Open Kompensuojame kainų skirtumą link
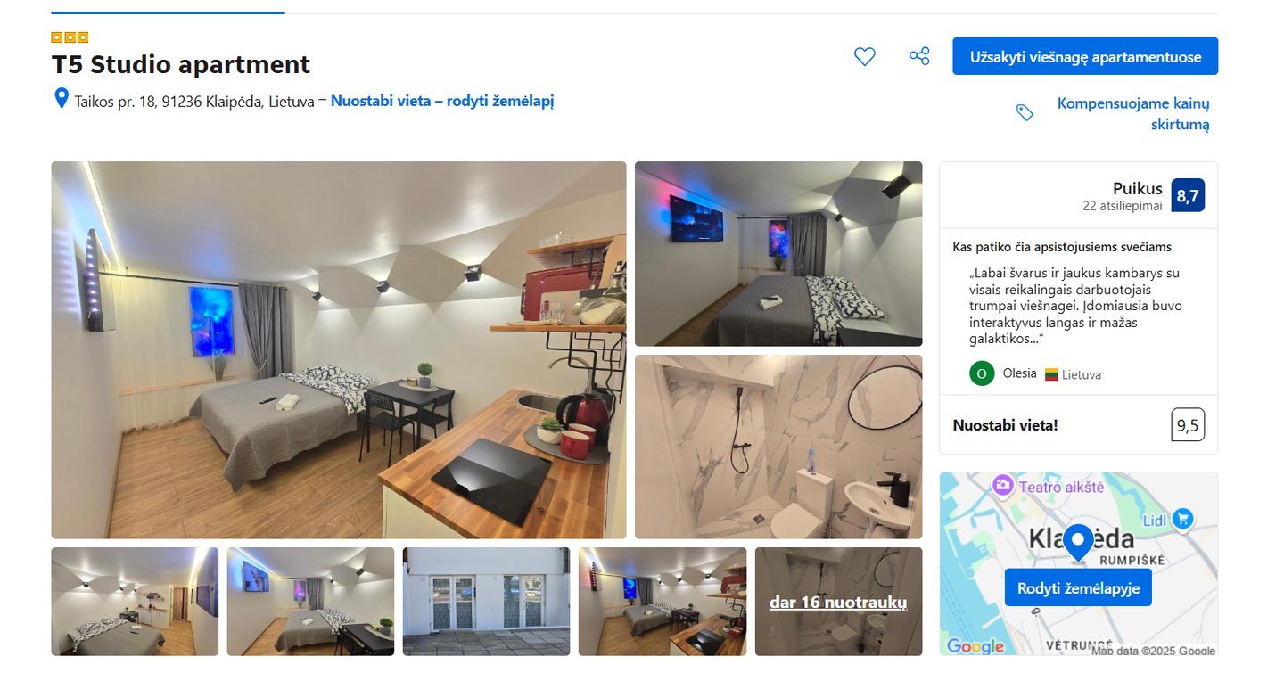 tap(1133, 113)
